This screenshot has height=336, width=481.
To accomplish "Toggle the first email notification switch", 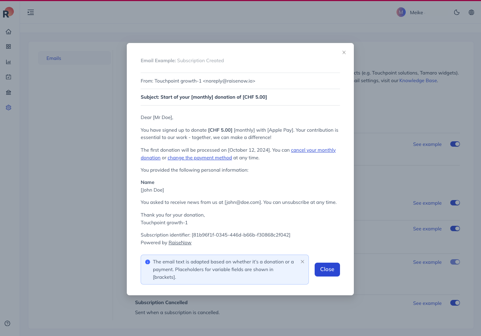I will (x=455, y=144).
